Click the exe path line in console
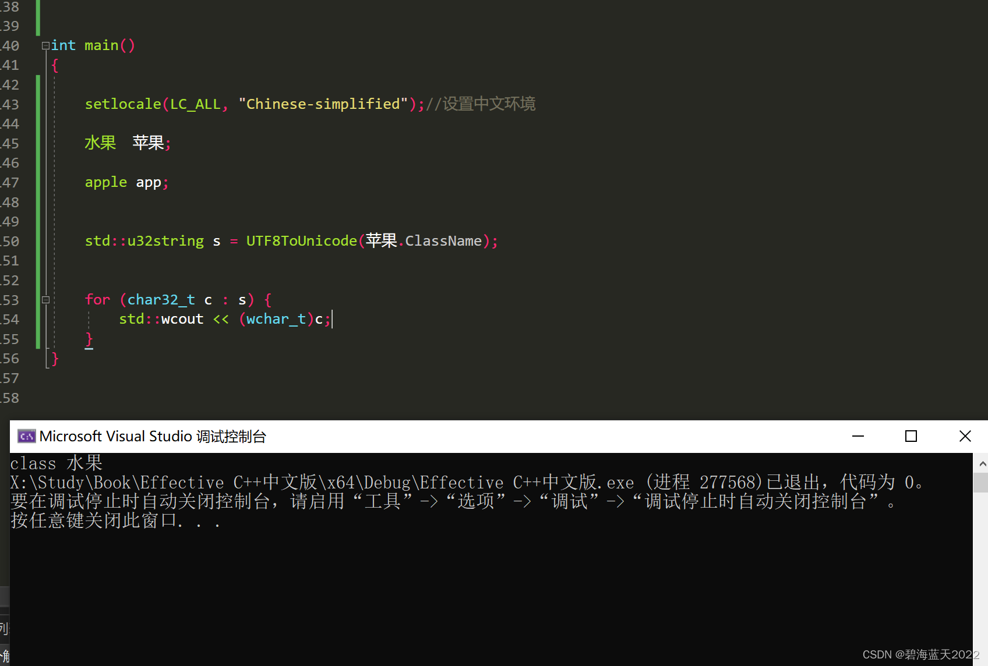The image size is (988, 666). tap(466, 483)
